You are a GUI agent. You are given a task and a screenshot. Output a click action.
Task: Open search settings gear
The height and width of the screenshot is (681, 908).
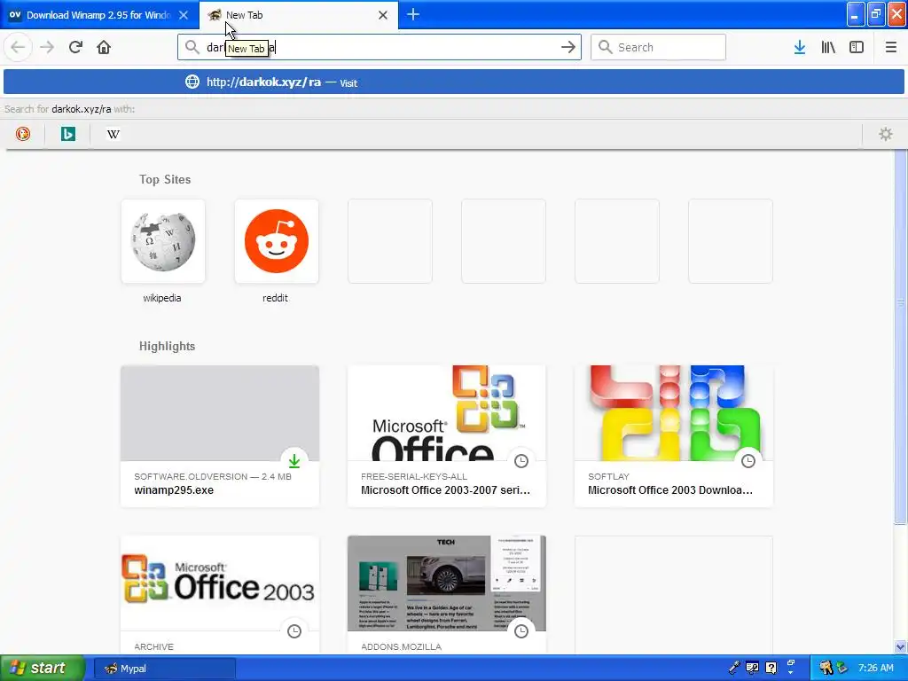pos(886,135)
